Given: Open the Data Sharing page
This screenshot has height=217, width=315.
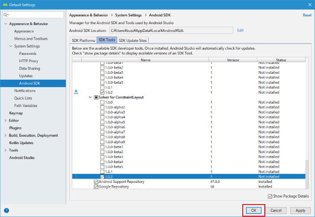Looking at the screenshot, I should click(x=29, y=69).
